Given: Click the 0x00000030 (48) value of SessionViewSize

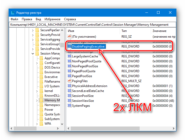Looking at the screenshot, I should click(163, 101).
